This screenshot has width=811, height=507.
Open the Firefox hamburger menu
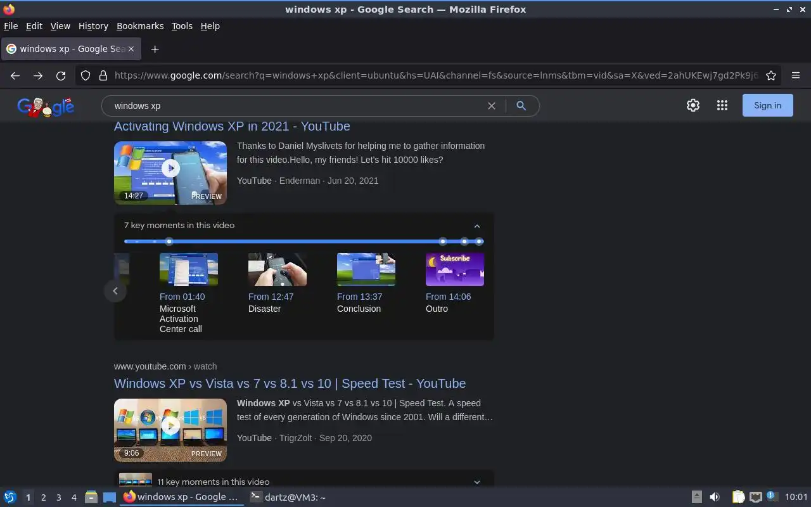pos(796,75)
